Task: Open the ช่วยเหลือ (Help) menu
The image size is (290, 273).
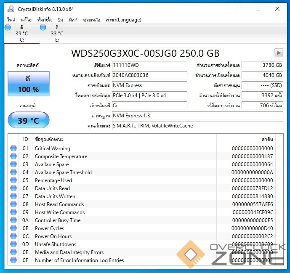Action: coord(92,20)
